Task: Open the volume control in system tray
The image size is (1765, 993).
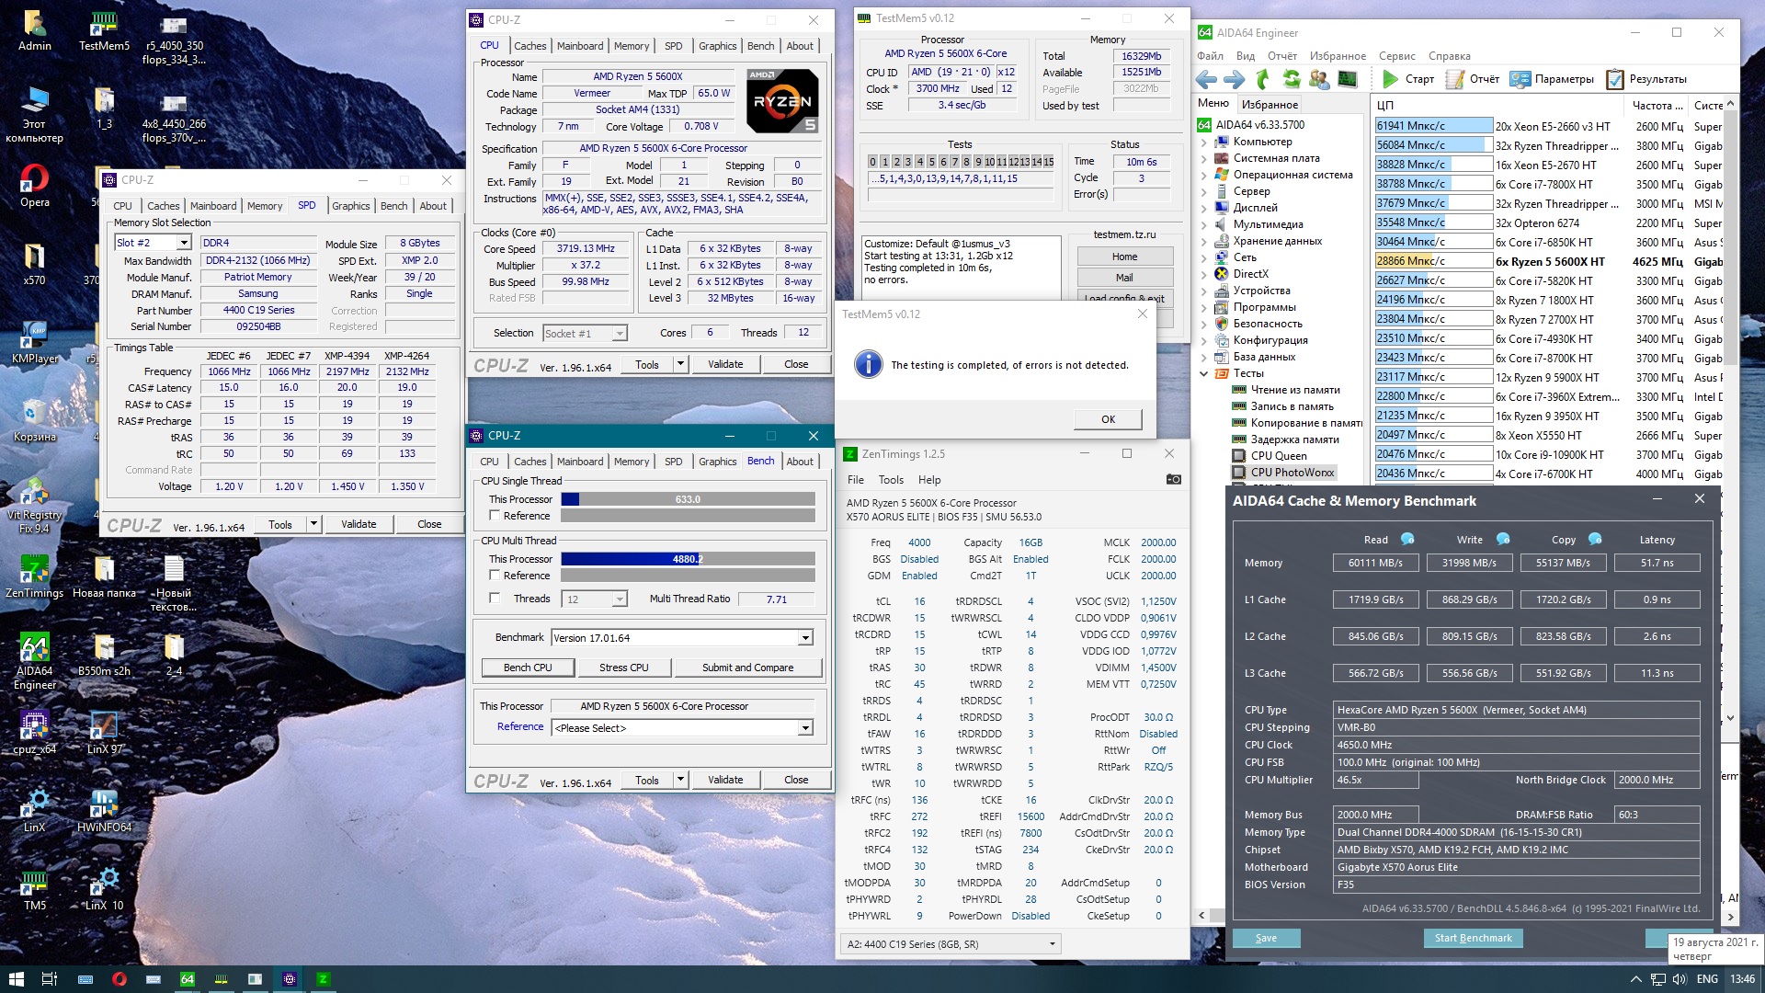Action: (x=1680, y=979)
